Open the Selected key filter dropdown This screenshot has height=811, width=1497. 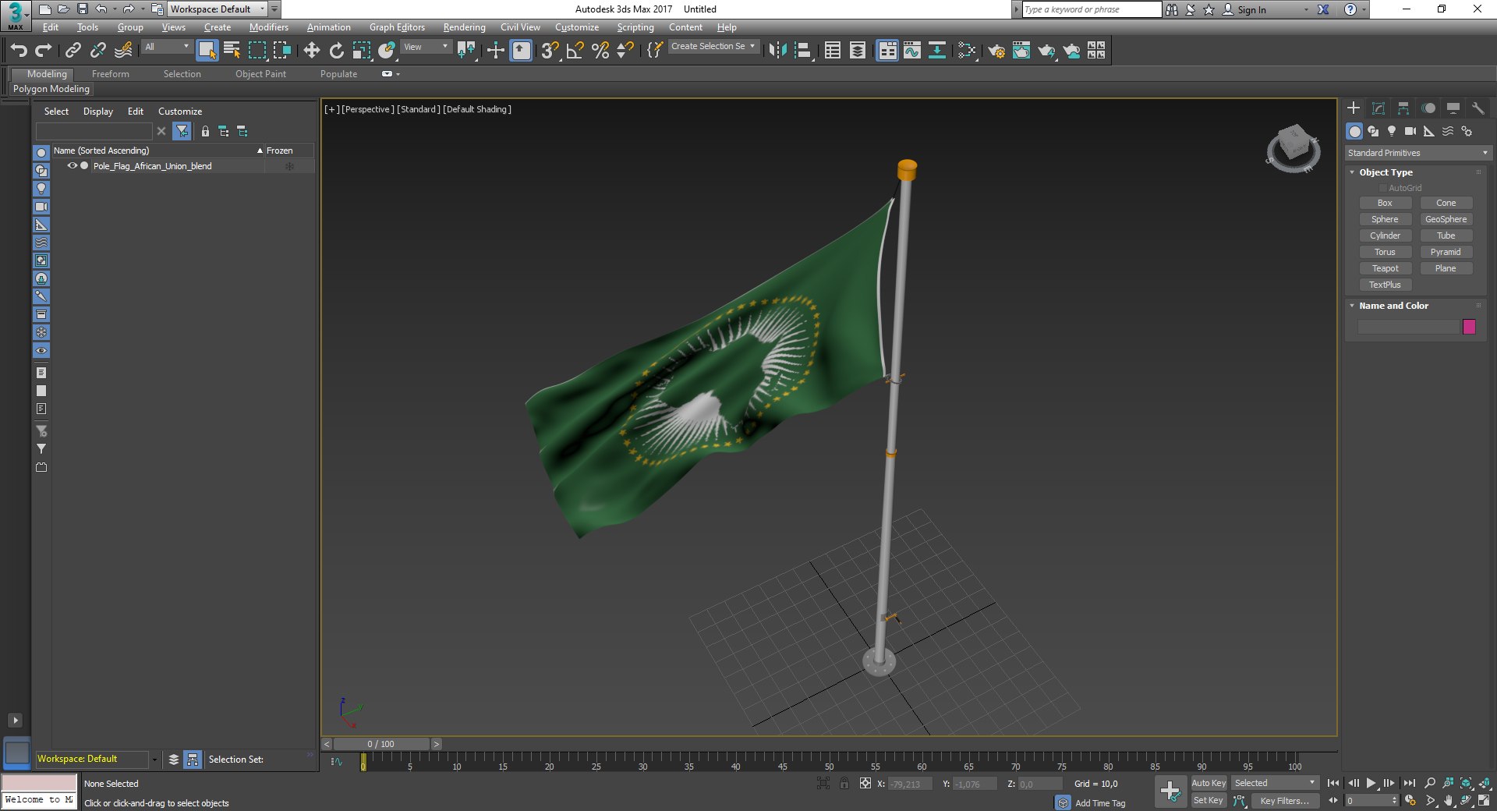click(1275, 783)
